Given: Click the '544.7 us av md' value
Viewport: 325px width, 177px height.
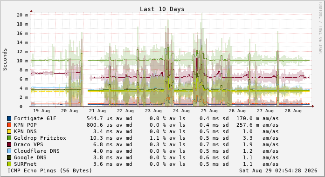Looking at the screenshot, I should [x=110, y=118].
